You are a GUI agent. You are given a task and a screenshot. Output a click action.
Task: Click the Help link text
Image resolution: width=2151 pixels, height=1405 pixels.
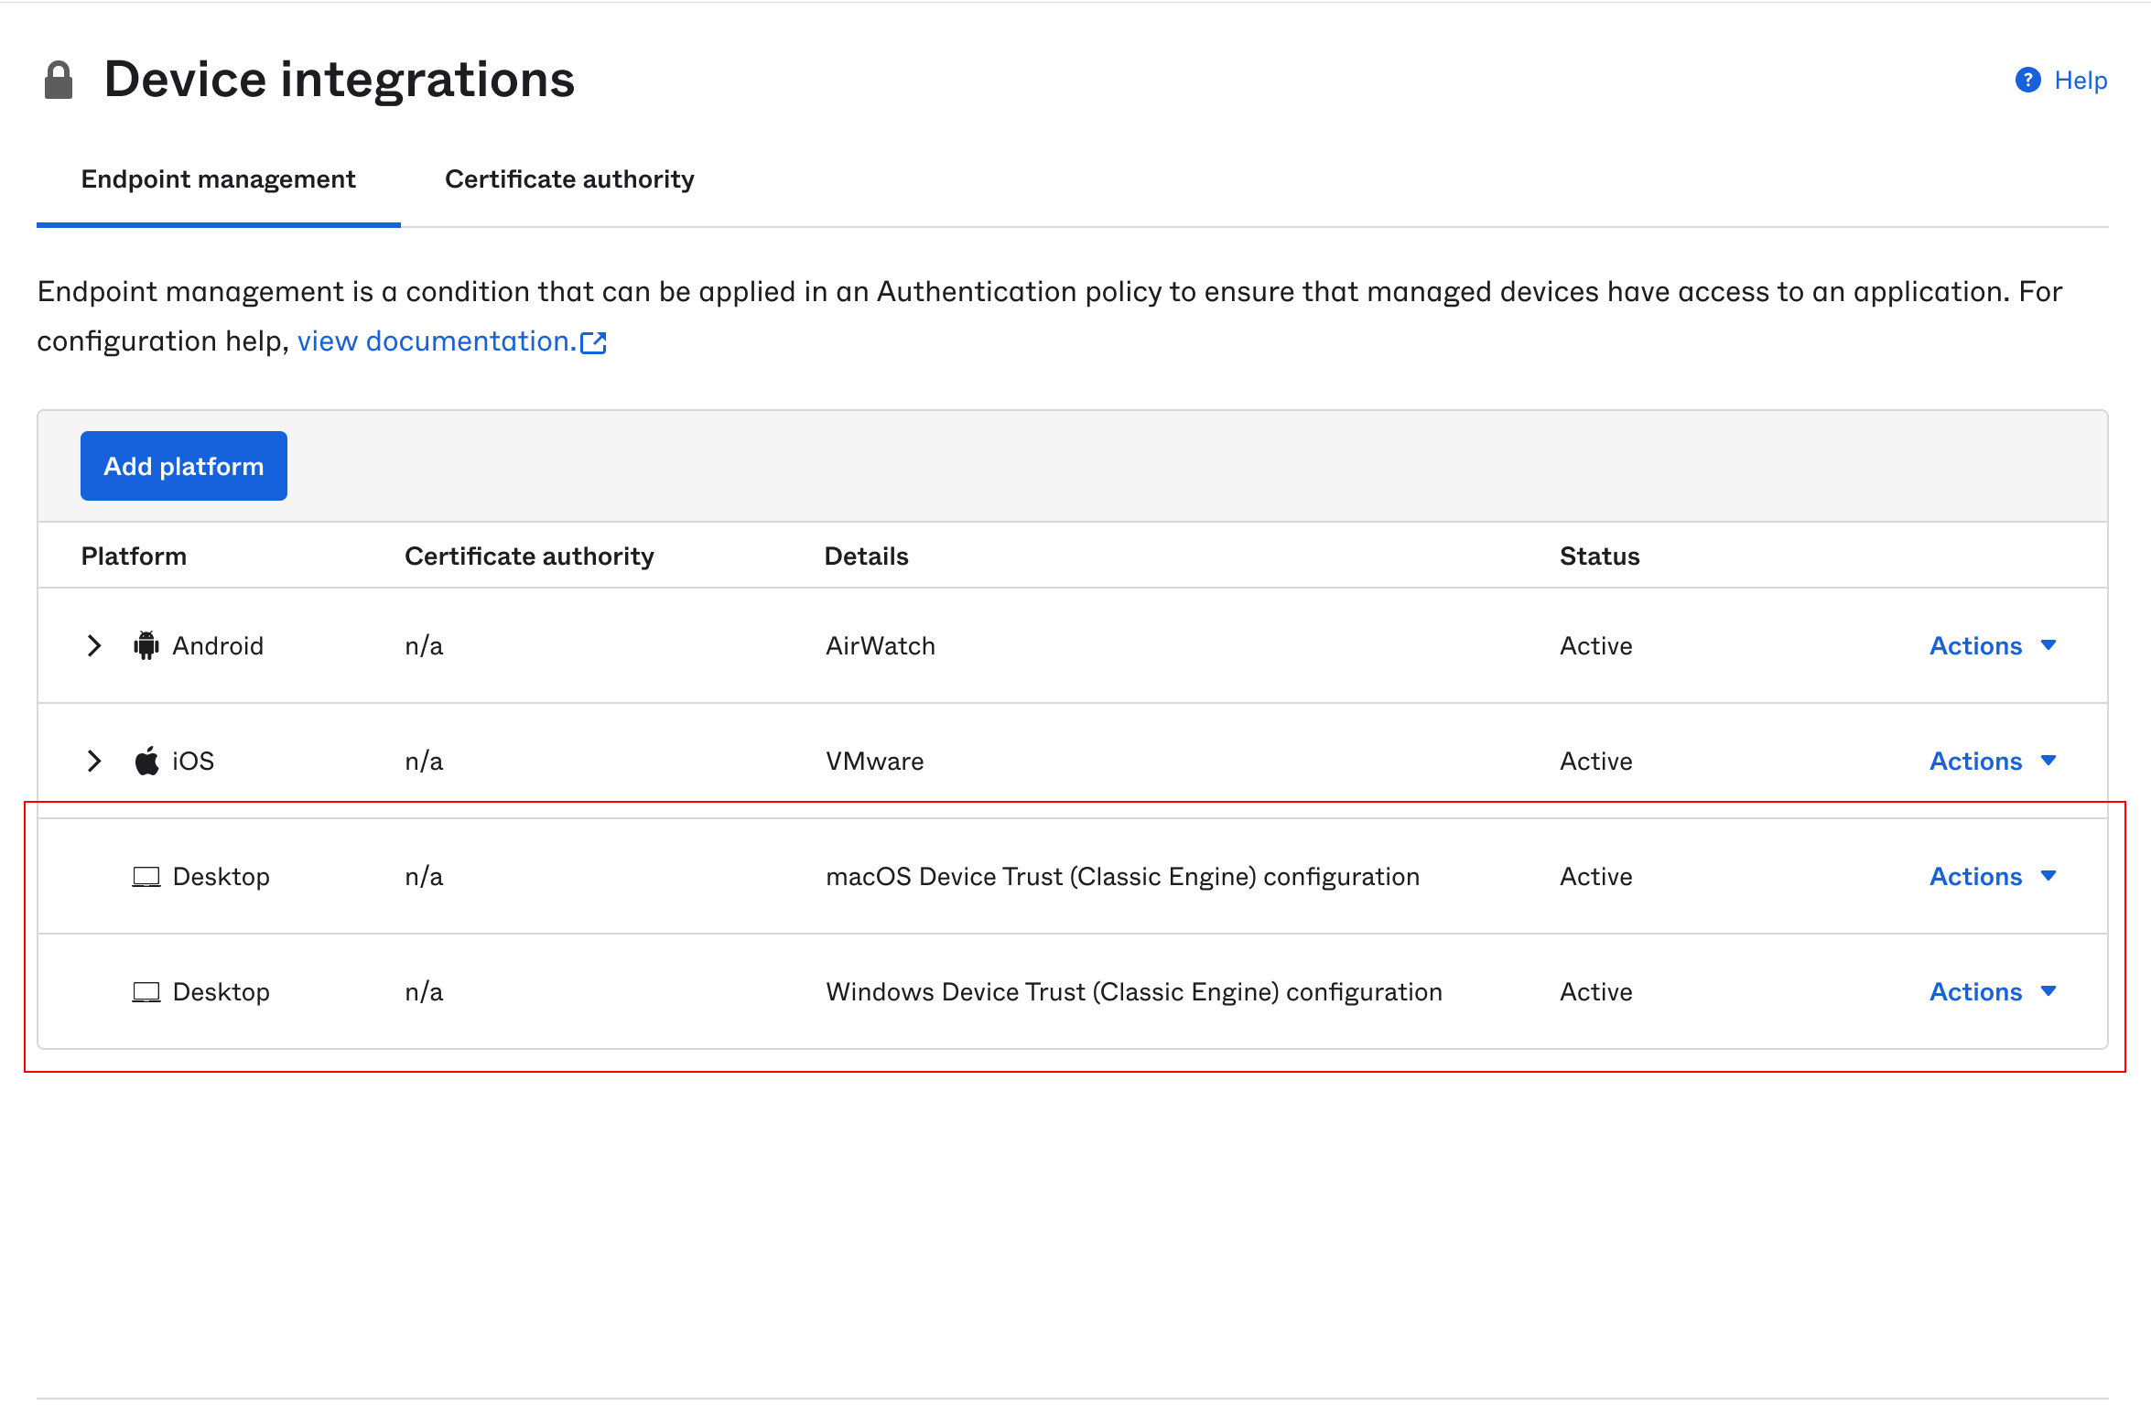coord(2081,81)
